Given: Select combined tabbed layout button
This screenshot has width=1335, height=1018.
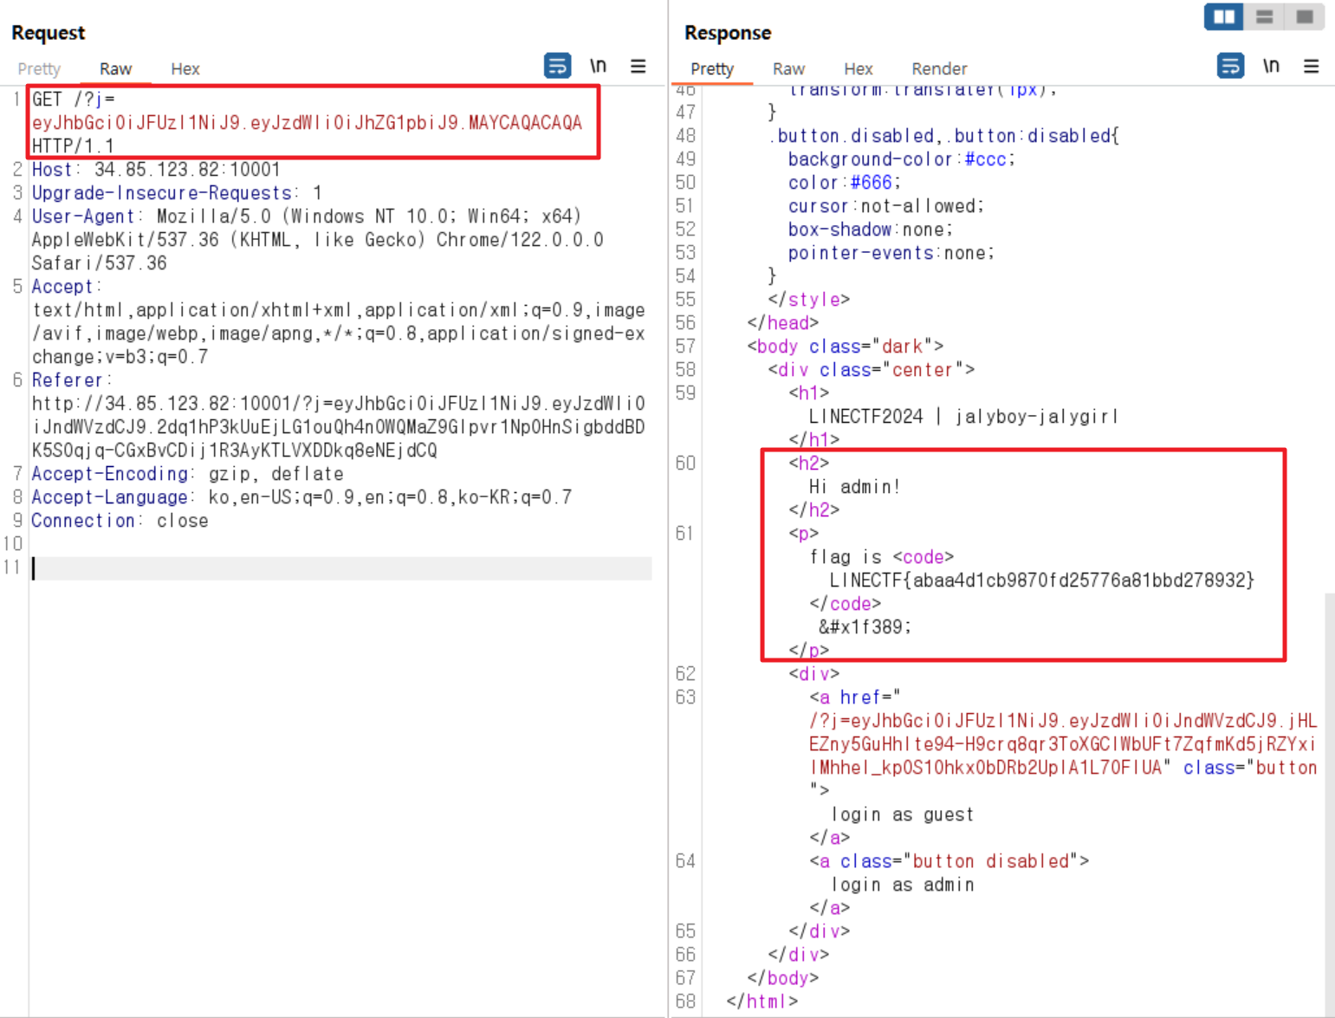Looking at the screenshot, I should tap(1305, 16).
